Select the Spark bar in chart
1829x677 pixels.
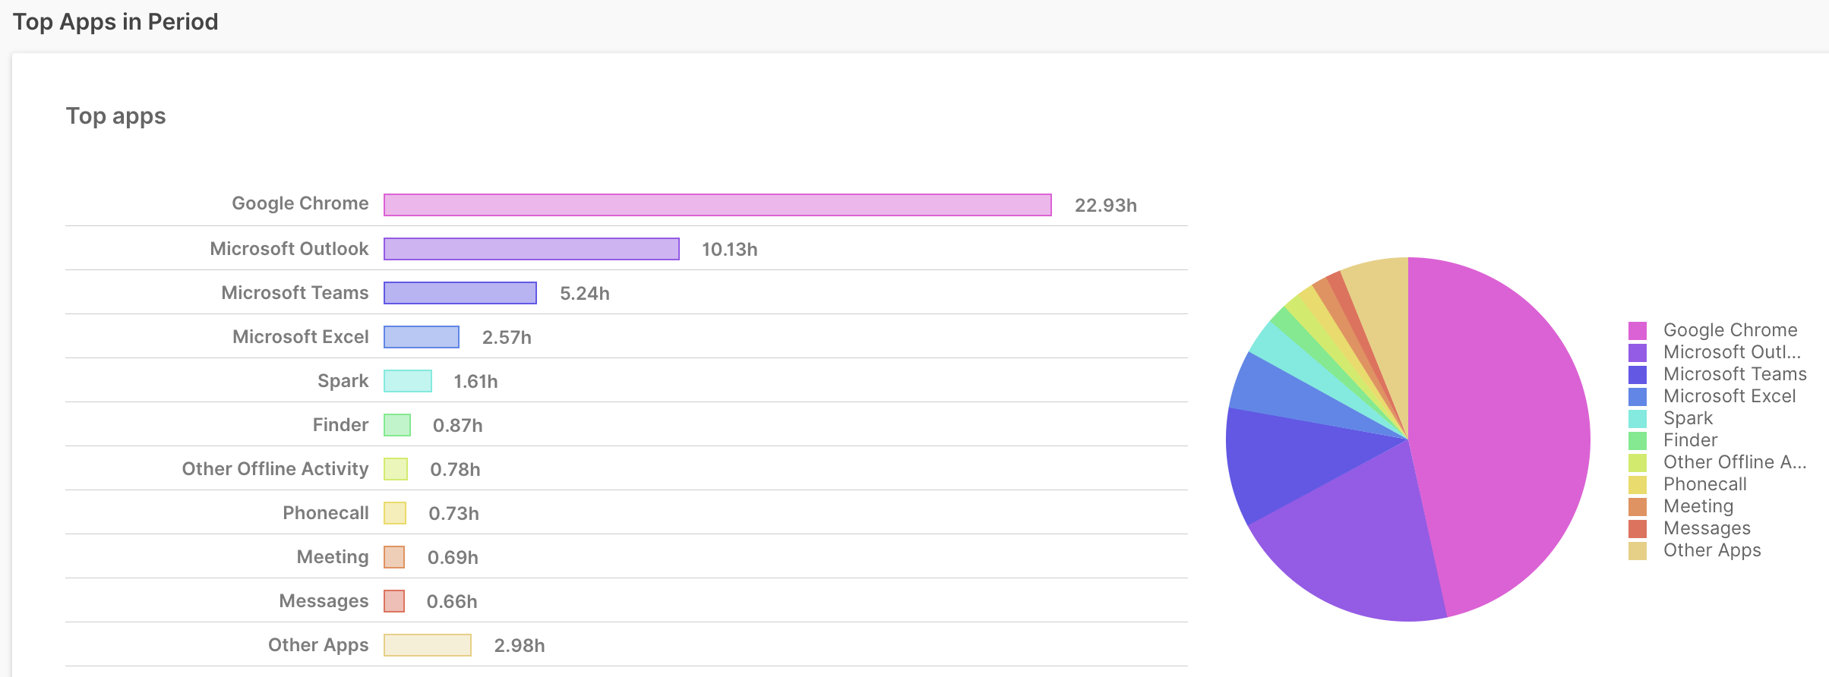[x=408, y=381]
